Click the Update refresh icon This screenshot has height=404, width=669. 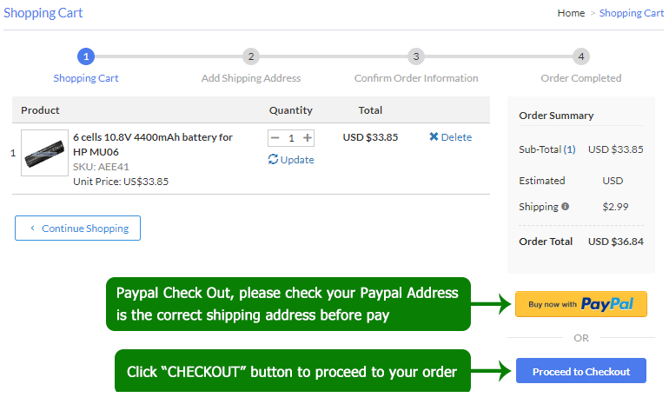point(273,160)
